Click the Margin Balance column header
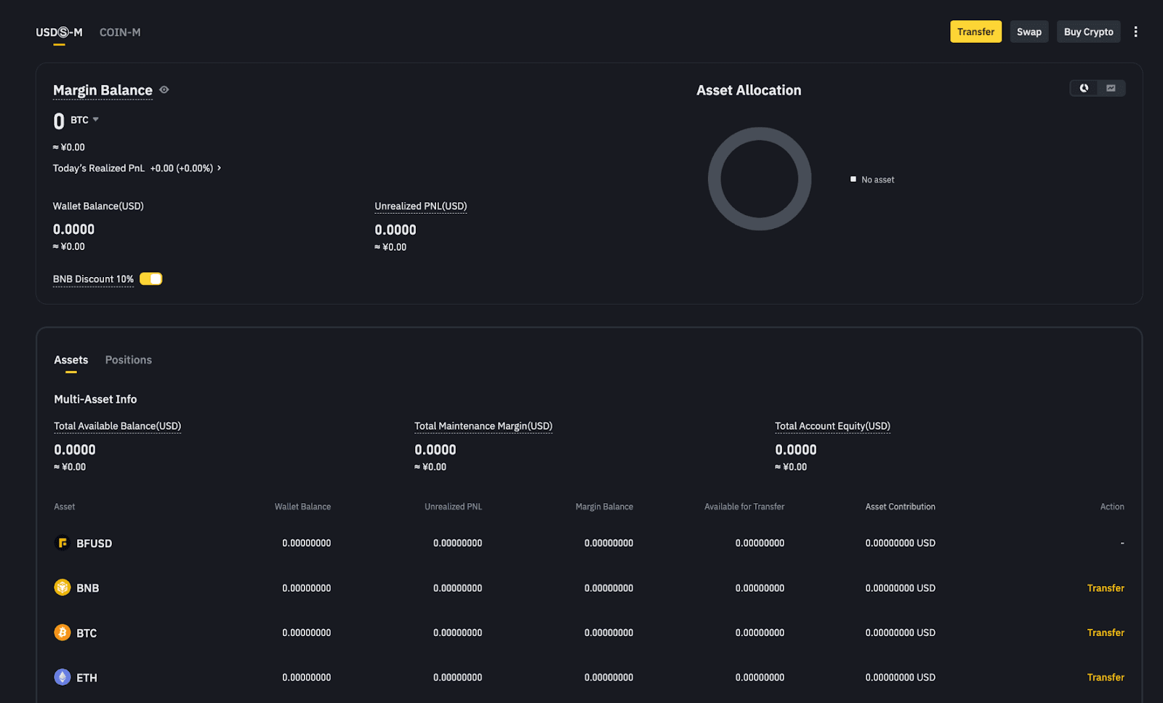Screen dimensions: 1163x703 click(604, 507)
